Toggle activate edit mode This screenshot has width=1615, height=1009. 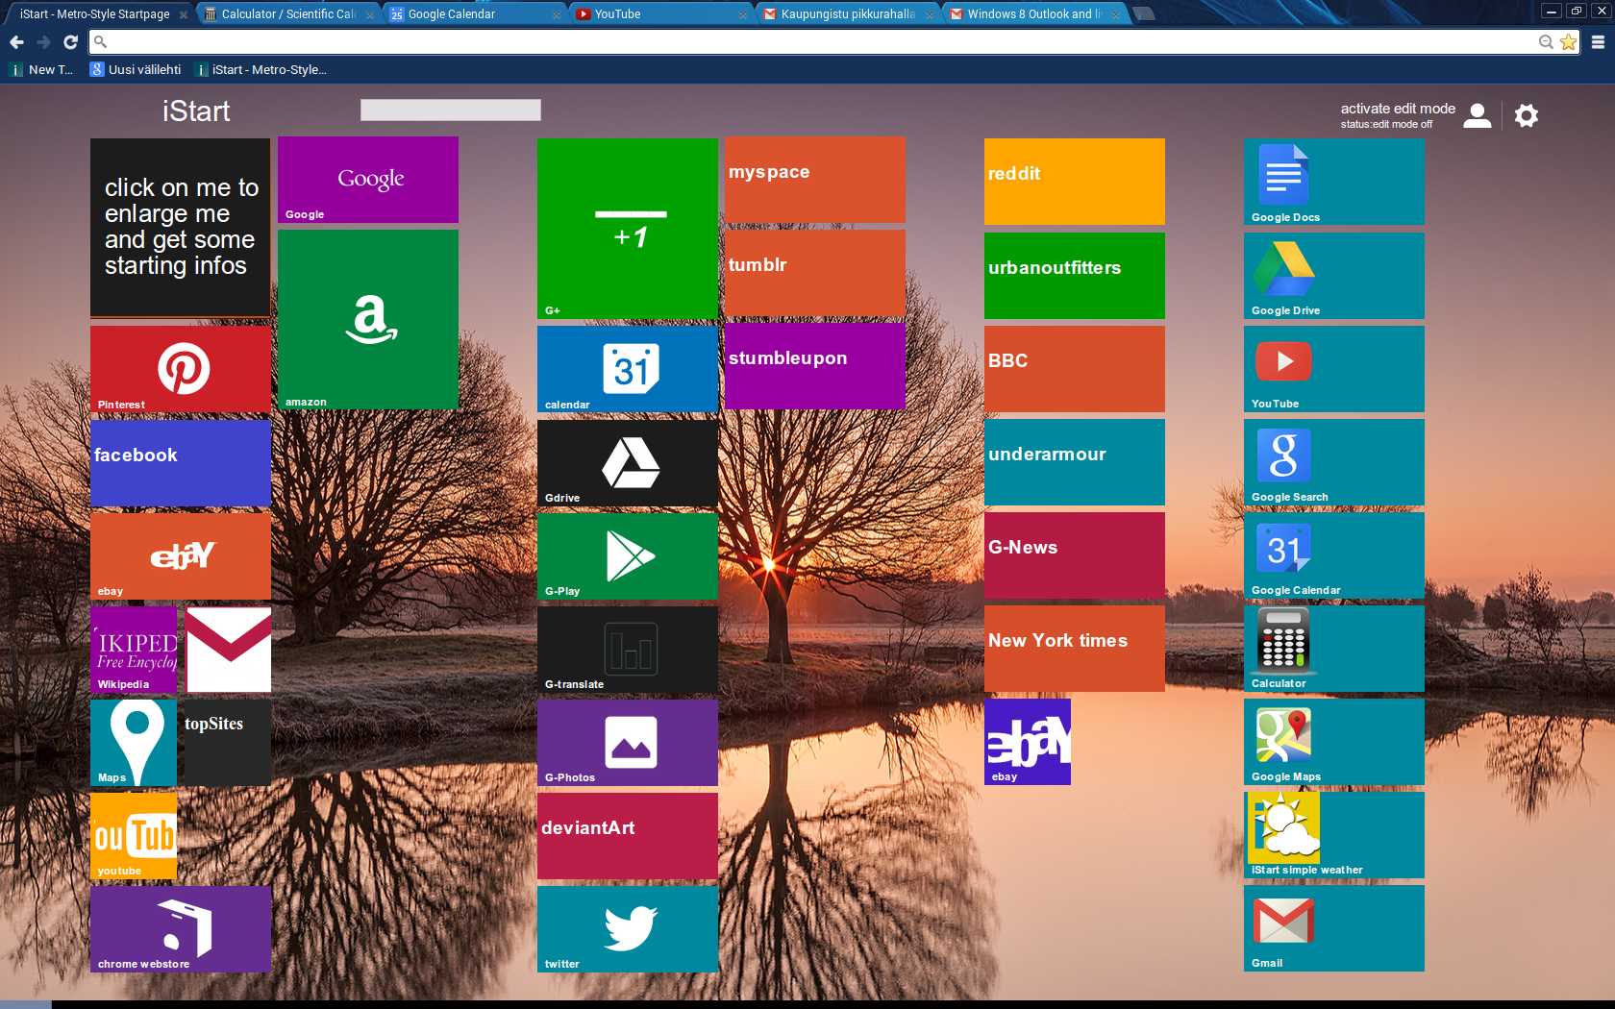tap(1397, 110)
